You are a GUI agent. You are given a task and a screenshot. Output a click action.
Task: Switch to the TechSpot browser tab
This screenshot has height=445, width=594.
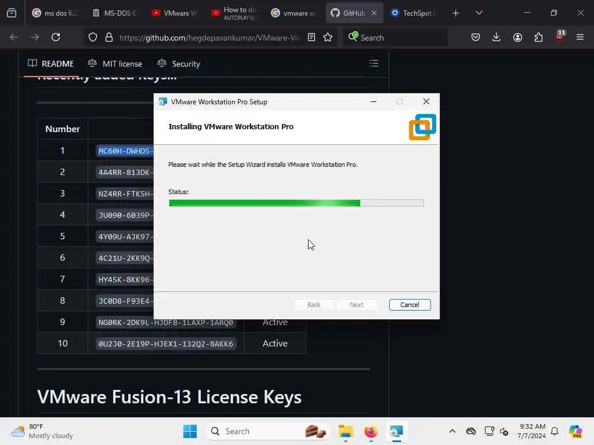click(412, 13)
